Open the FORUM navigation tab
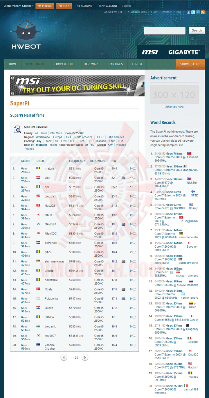This screenshot has width=209, height=398. [137, 64]
